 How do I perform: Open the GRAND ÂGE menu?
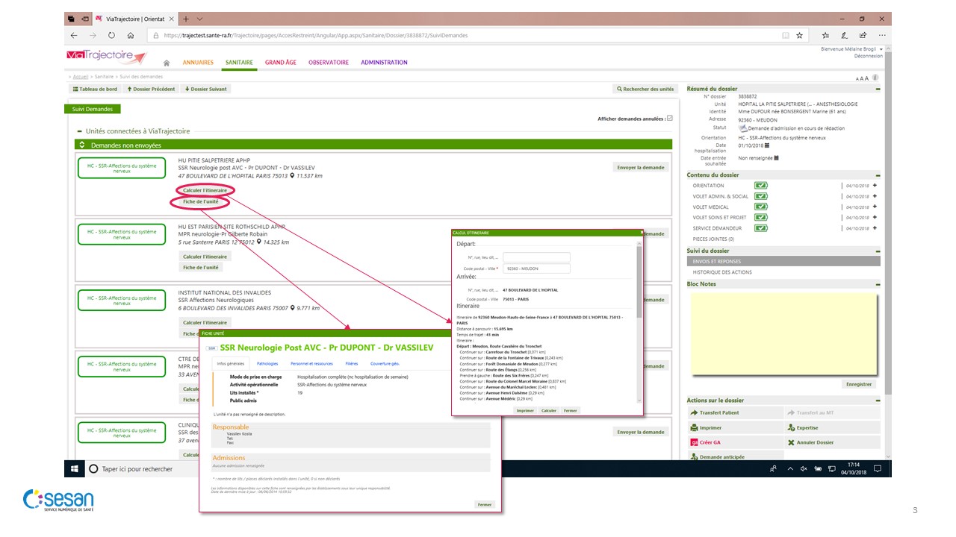coord(280,63)
